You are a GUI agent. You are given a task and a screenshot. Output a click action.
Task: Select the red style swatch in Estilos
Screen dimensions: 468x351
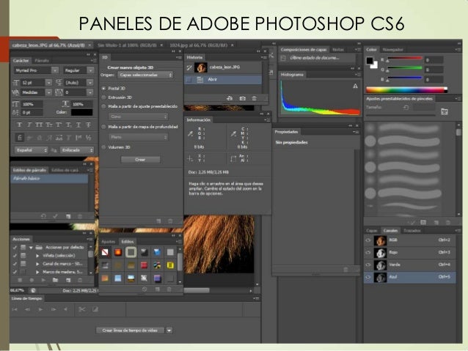(x=145, y=265)
